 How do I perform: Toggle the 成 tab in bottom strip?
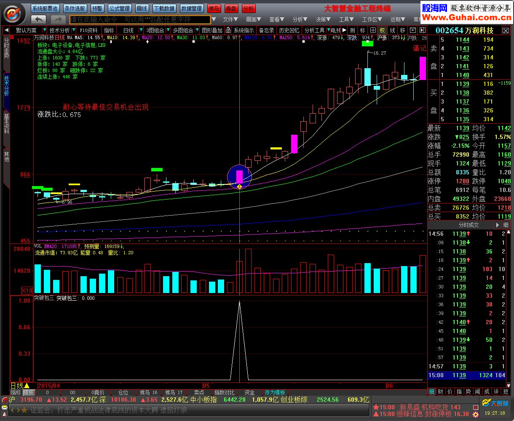[487, 392]
